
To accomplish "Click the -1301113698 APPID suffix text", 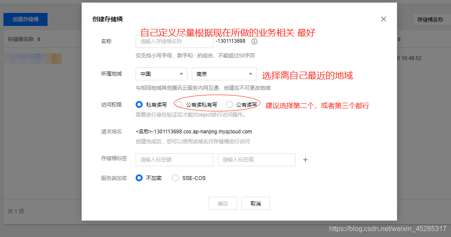I will coord(230,41).
